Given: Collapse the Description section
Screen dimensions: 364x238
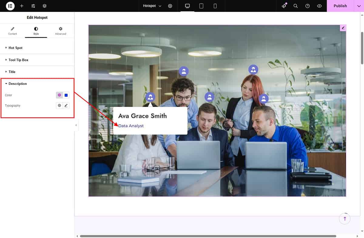Looking at the screenshot, I should (x=37, y=84).
